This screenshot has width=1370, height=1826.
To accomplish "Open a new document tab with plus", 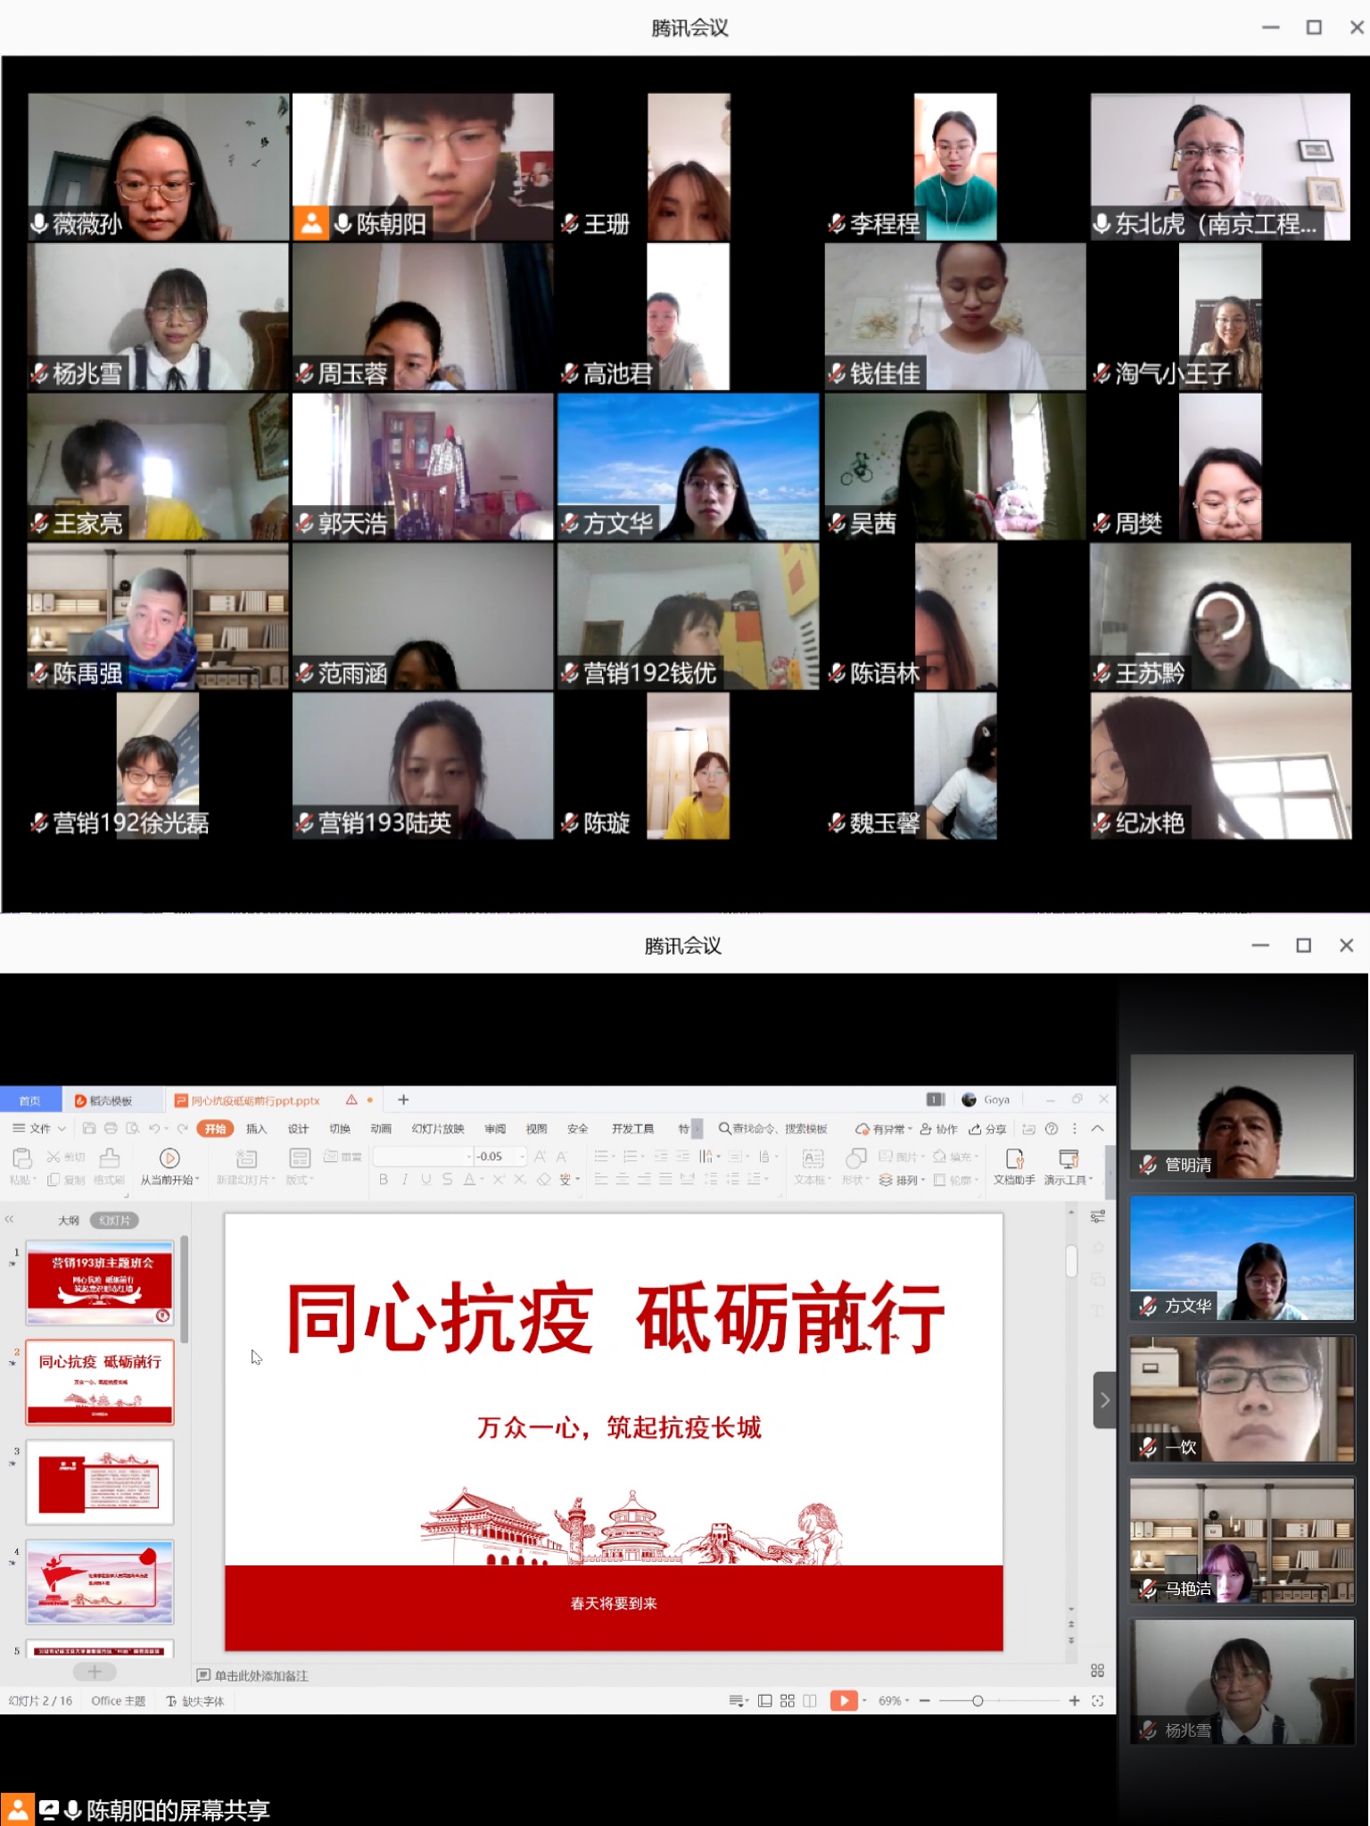I will [403, 1100].
